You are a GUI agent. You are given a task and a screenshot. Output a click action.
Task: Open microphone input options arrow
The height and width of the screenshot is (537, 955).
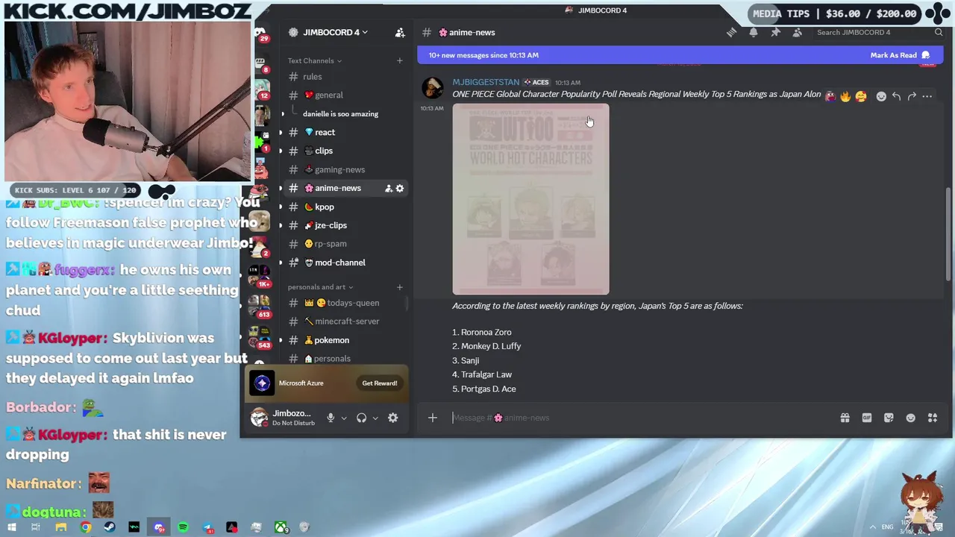(x=344, y=418)
